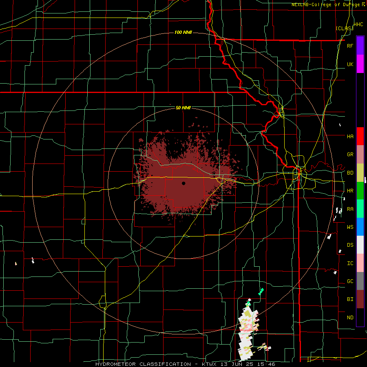This screenshot has width=367, height=367.
Task: Click the 'UK' legend label
Action: [350, 64]
